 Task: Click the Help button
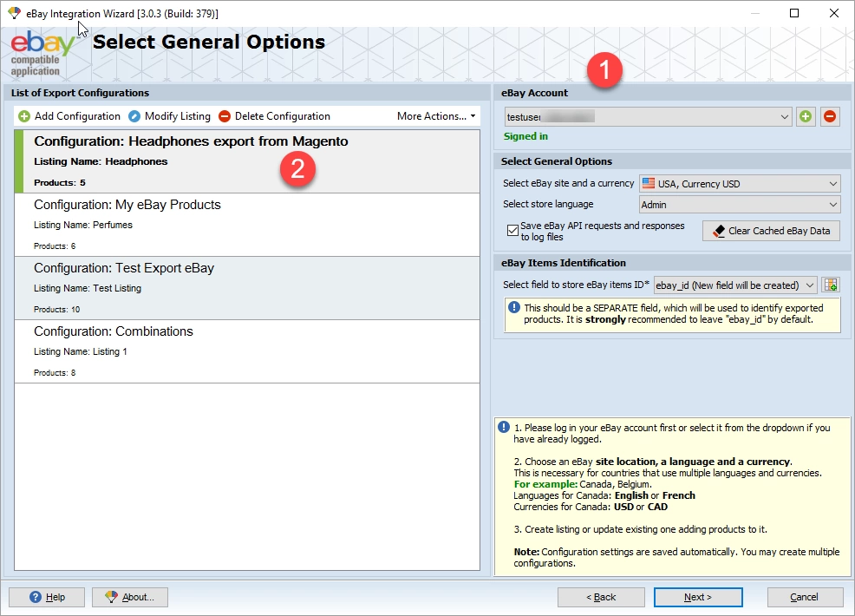47,597
